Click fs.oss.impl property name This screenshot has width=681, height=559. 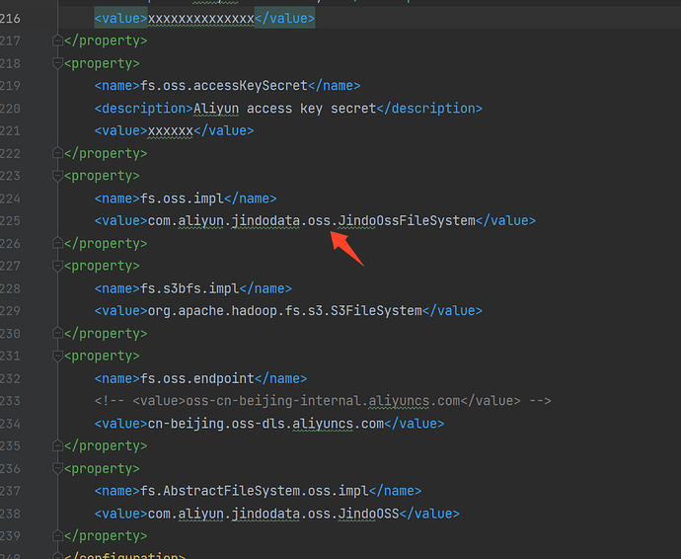(182, 199)
